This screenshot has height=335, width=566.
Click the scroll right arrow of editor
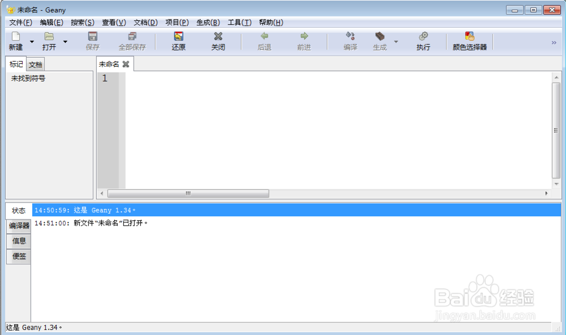546,194
